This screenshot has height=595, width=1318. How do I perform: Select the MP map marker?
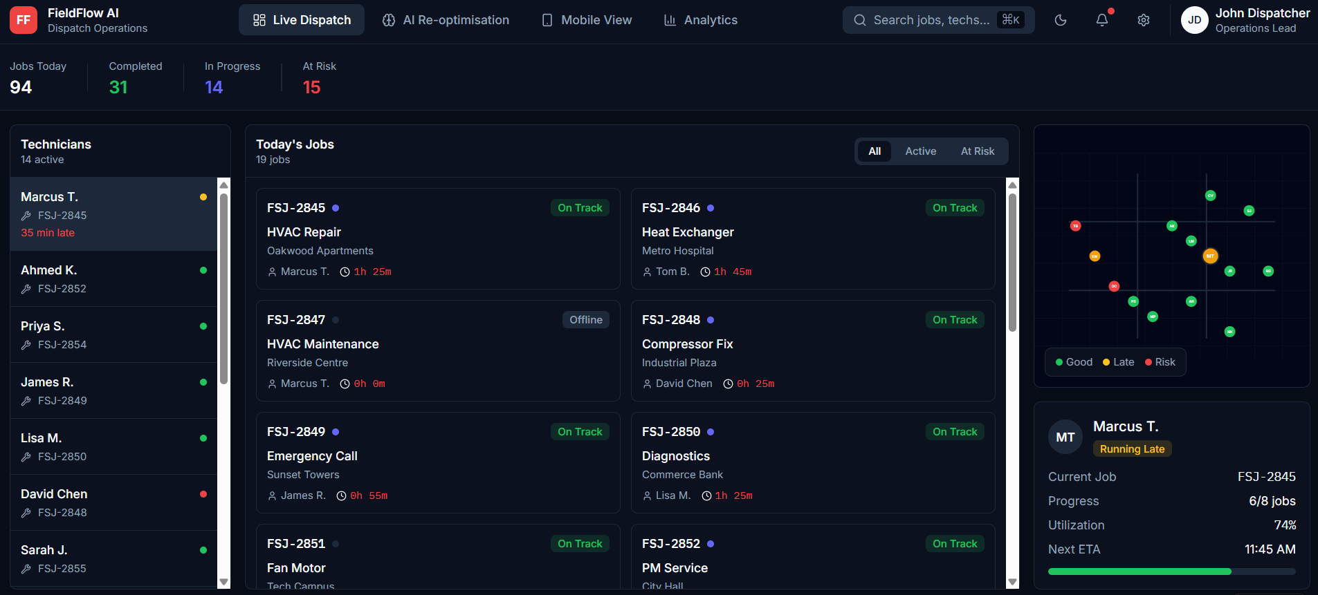1153,317
